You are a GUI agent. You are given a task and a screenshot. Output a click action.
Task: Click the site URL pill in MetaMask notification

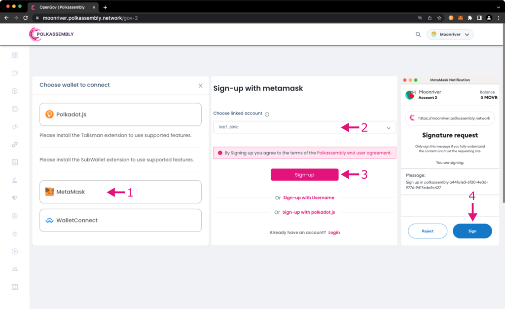tap(450, 118)
